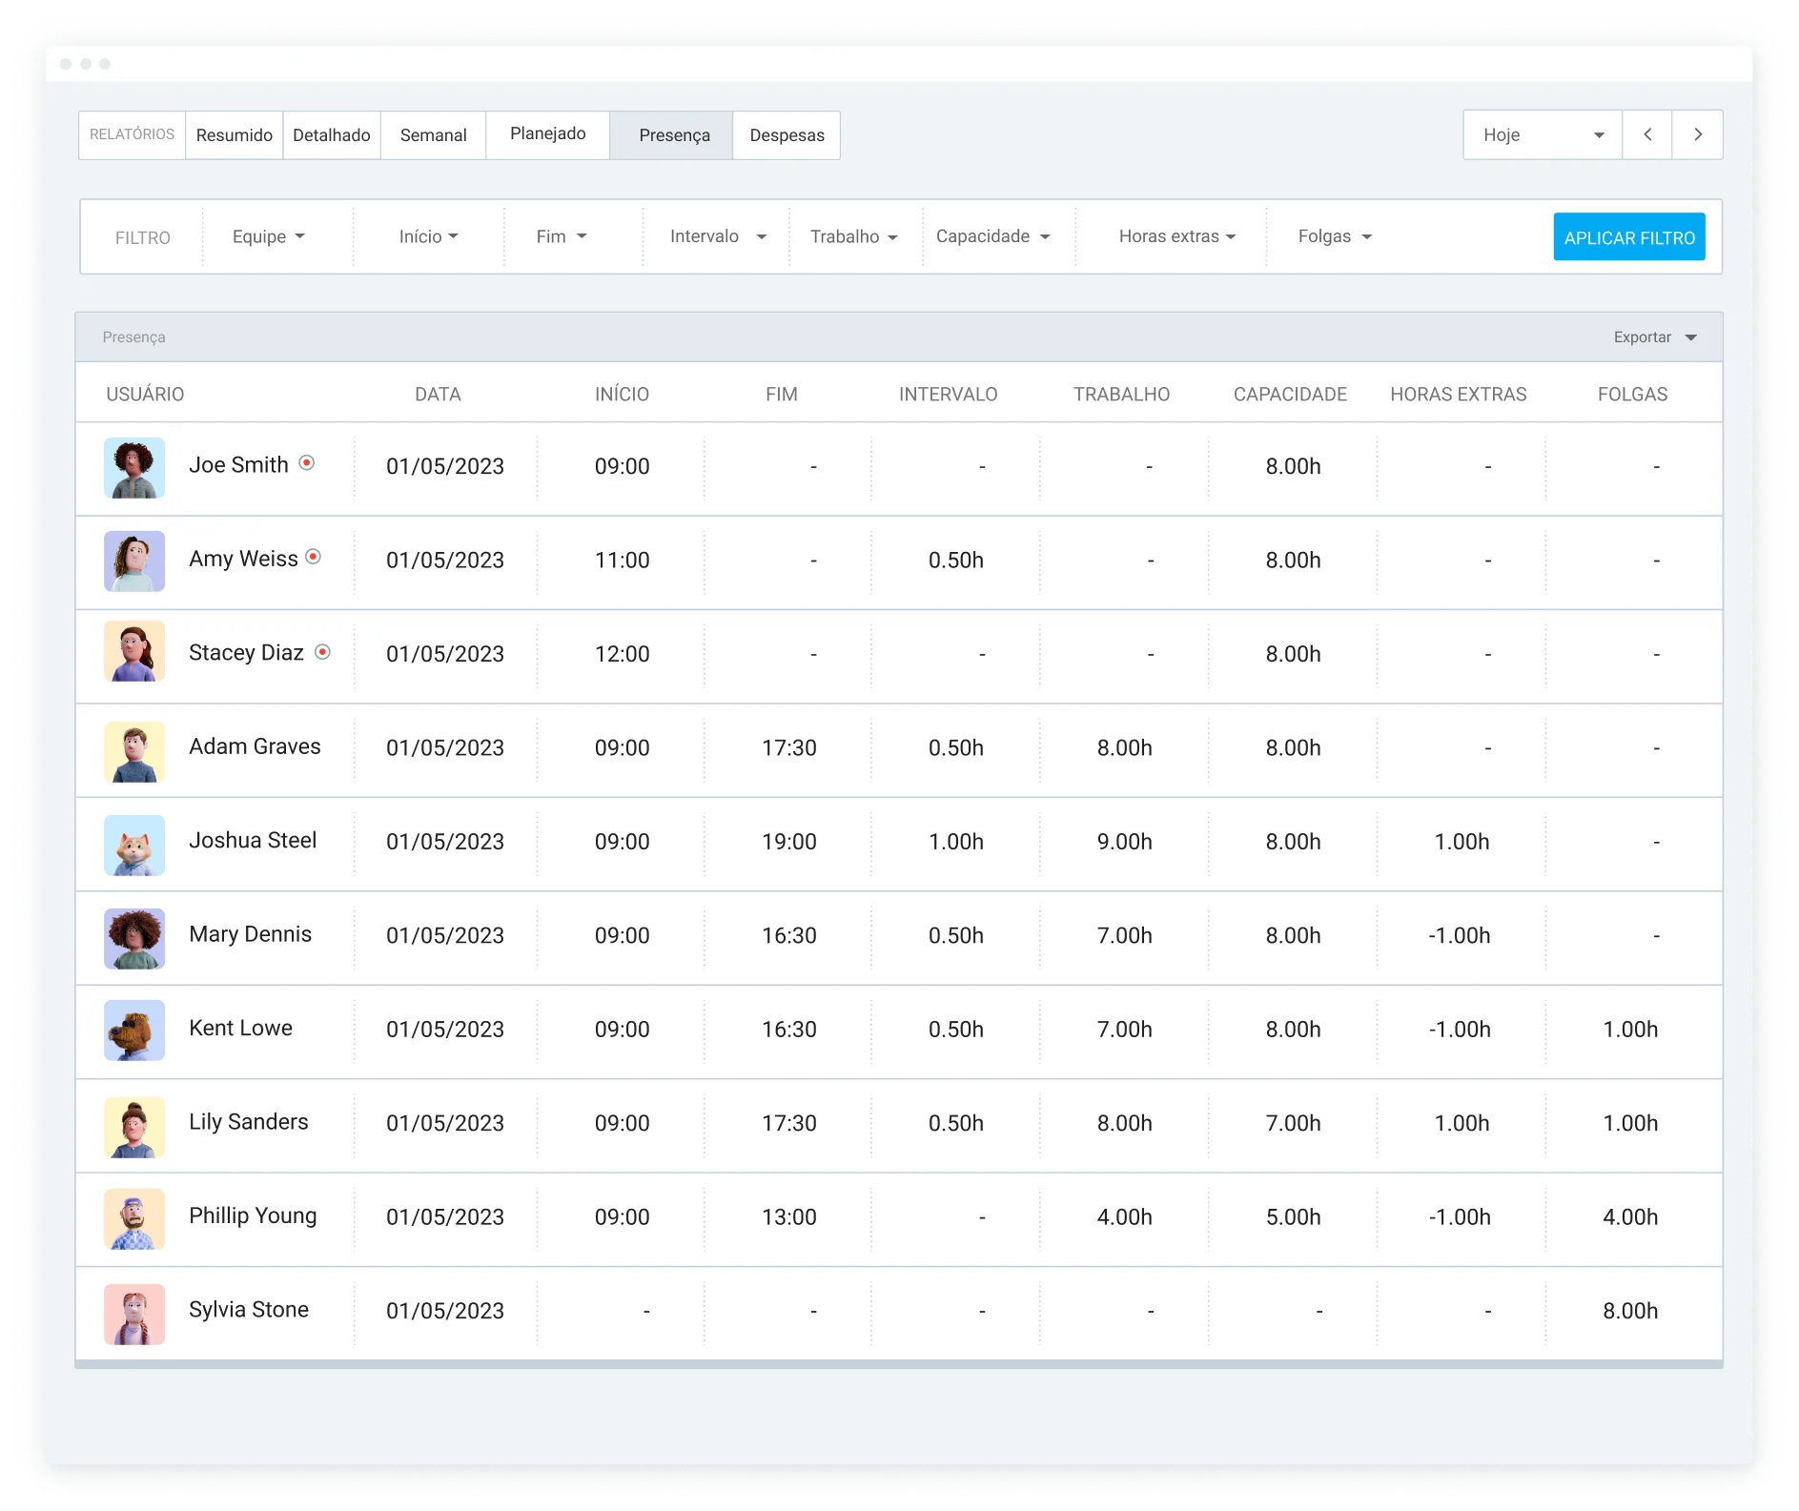
Task: Select the Planejado report view
Action: (548, 133)
